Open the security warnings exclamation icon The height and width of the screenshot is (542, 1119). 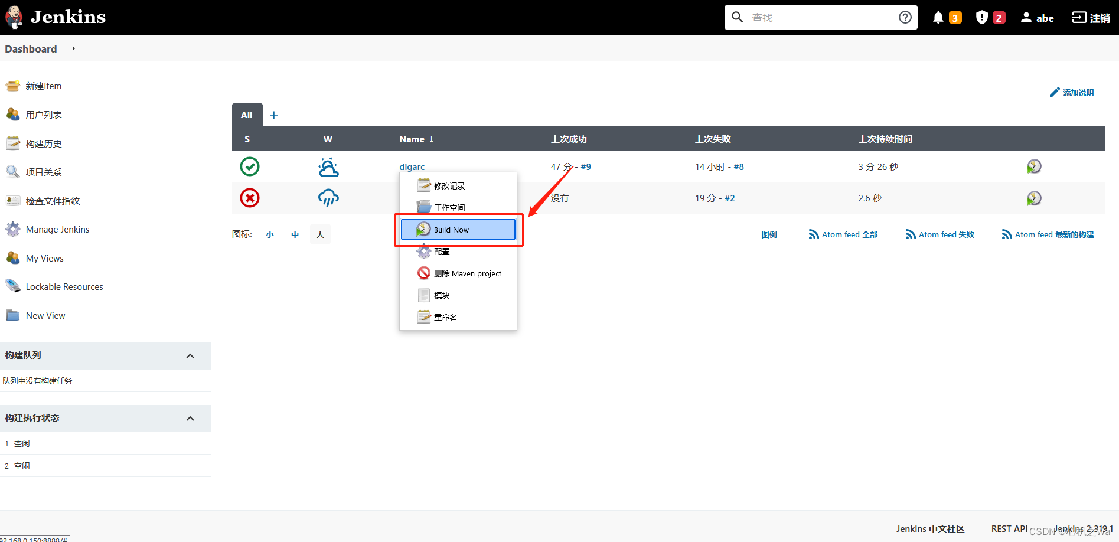coord(981,17)
